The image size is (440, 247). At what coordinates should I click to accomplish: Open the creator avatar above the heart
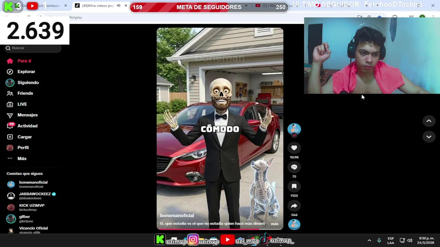294,128
